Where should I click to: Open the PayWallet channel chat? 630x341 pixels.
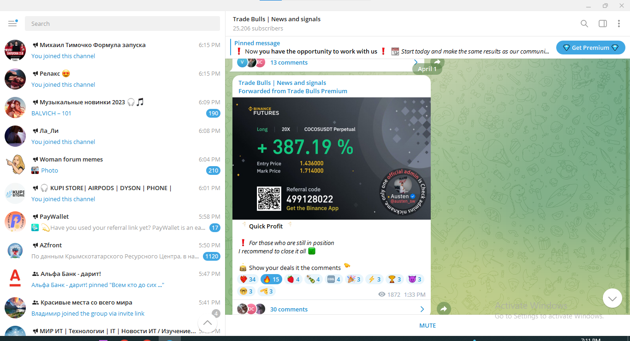(x=113, y=222)
